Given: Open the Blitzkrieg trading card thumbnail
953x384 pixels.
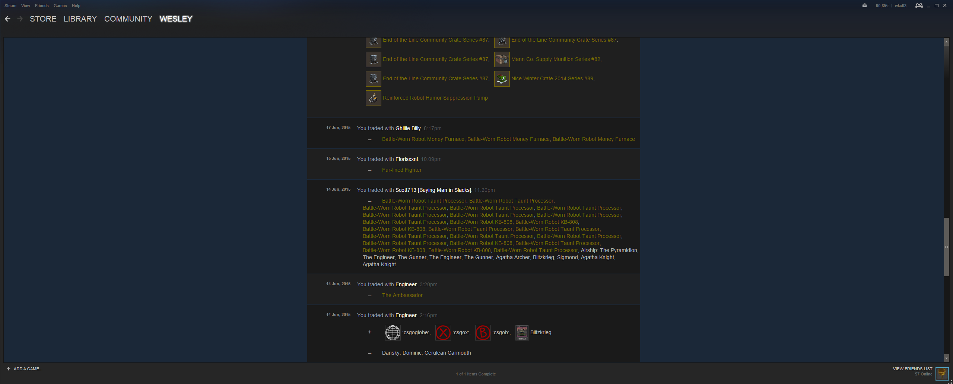Looking at the screenshot, I should click(522, 332).
